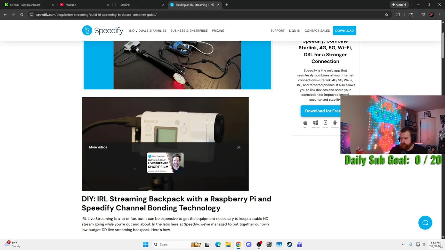Image resolution: width=445 pixels, height=250 pixels.
Task: Launch Epic Games from taskbar
Action: coord(269,244)
